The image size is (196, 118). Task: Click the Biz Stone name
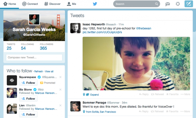tap(25, 89)
